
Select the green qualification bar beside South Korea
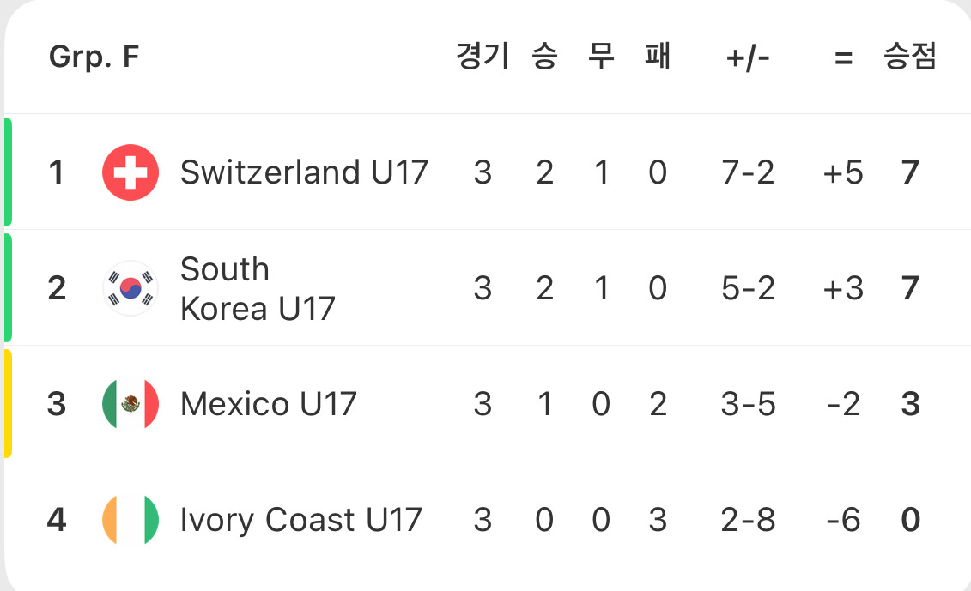pos(5,288)
